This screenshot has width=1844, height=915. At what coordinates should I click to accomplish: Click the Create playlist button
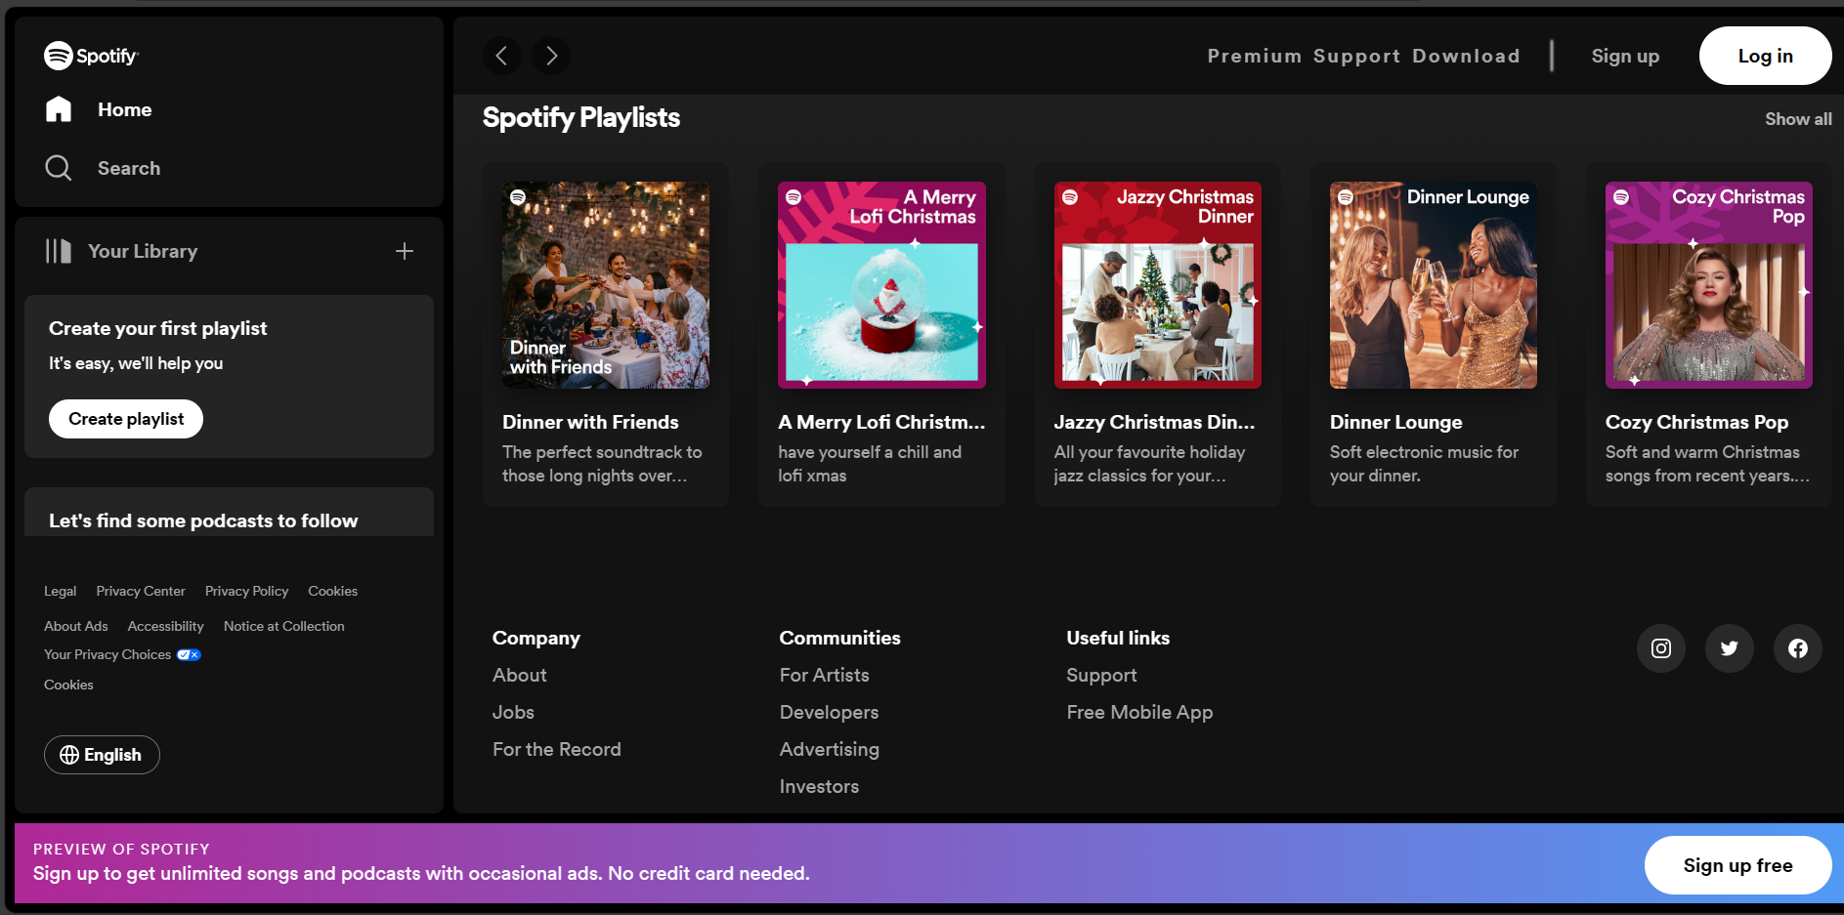126,419
